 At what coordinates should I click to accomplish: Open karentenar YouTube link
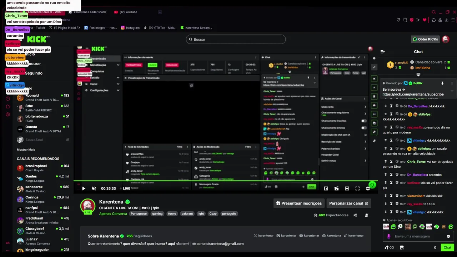[309, 236]
